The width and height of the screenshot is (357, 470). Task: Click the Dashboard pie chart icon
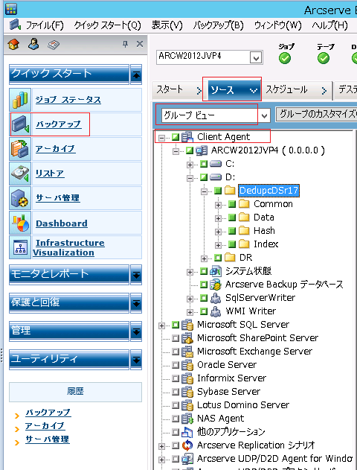(20, 223)
